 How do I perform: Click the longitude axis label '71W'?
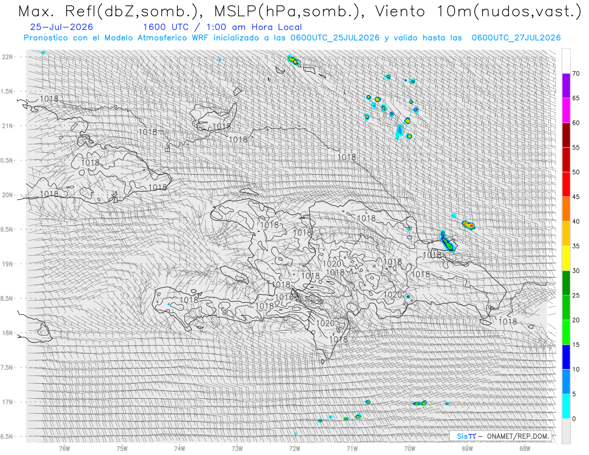(352, 448)
